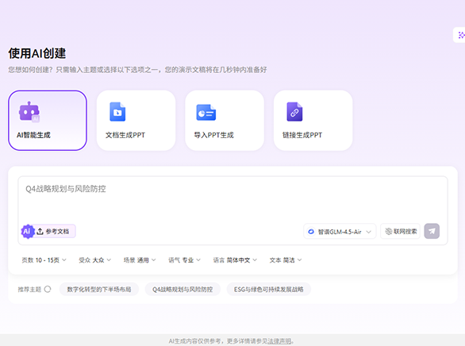Screen dimensions: 465x346
Task: Refresh the 推荐主题 suggestions
Action: (x=48, y=289)
